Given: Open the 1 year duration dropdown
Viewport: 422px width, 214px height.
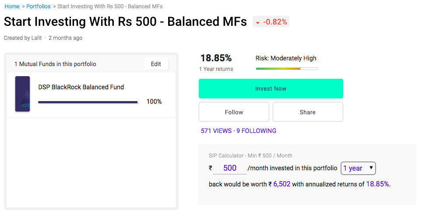Looking at the screenshot, I should tap(358, 168).
